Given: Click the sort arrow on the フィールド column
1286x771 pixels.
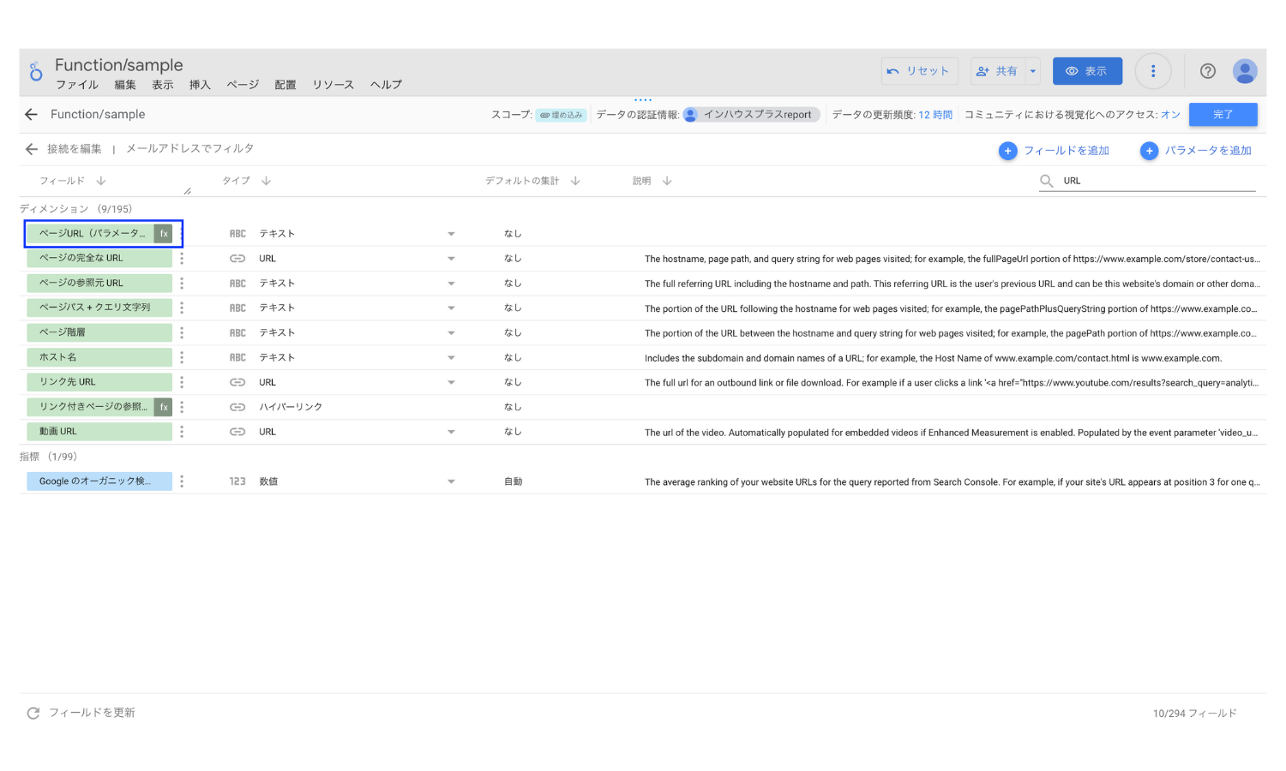Looking at the screenshot, I should tap(101, 181).
